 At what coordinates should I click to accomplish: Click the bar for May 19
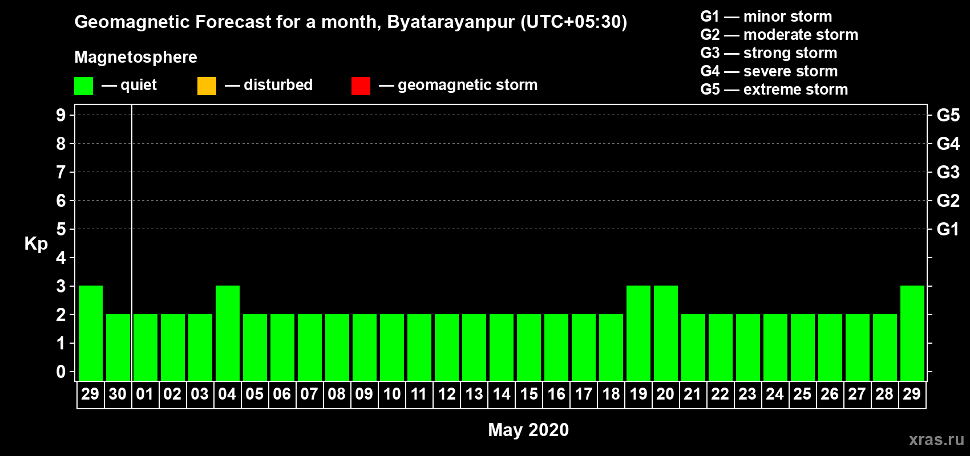point(638,333)
